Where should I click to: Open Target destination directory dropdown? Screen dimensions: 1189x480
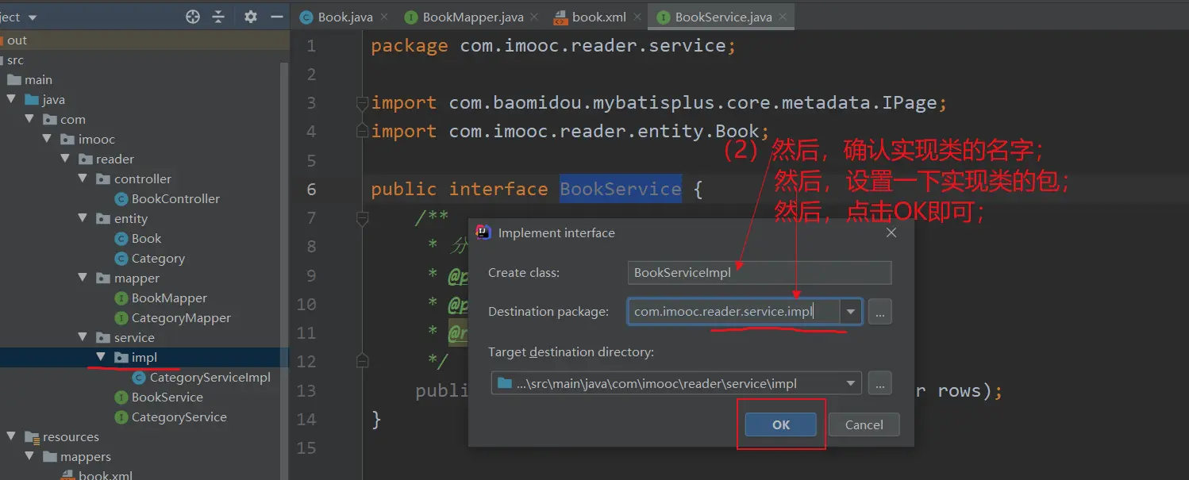851,383
